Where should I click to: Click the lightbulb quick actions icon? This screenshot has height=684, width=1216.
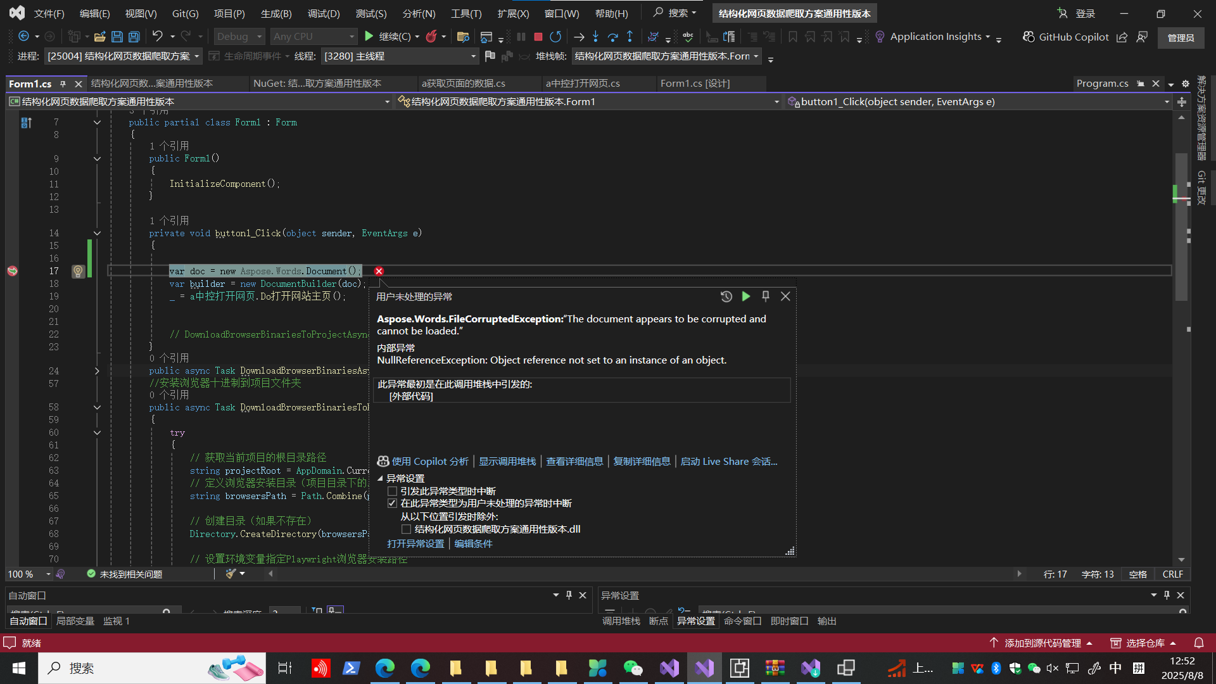coord(78,271)
